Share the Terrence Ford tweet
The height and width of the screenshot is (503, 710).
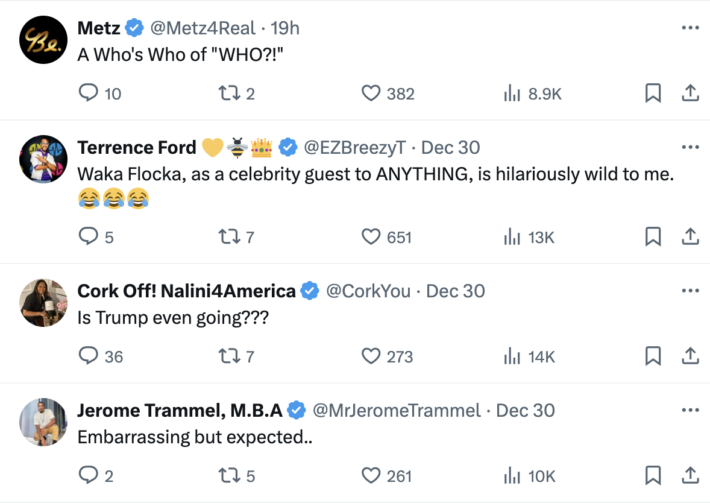pyautogui.click(x=690, y=236)
